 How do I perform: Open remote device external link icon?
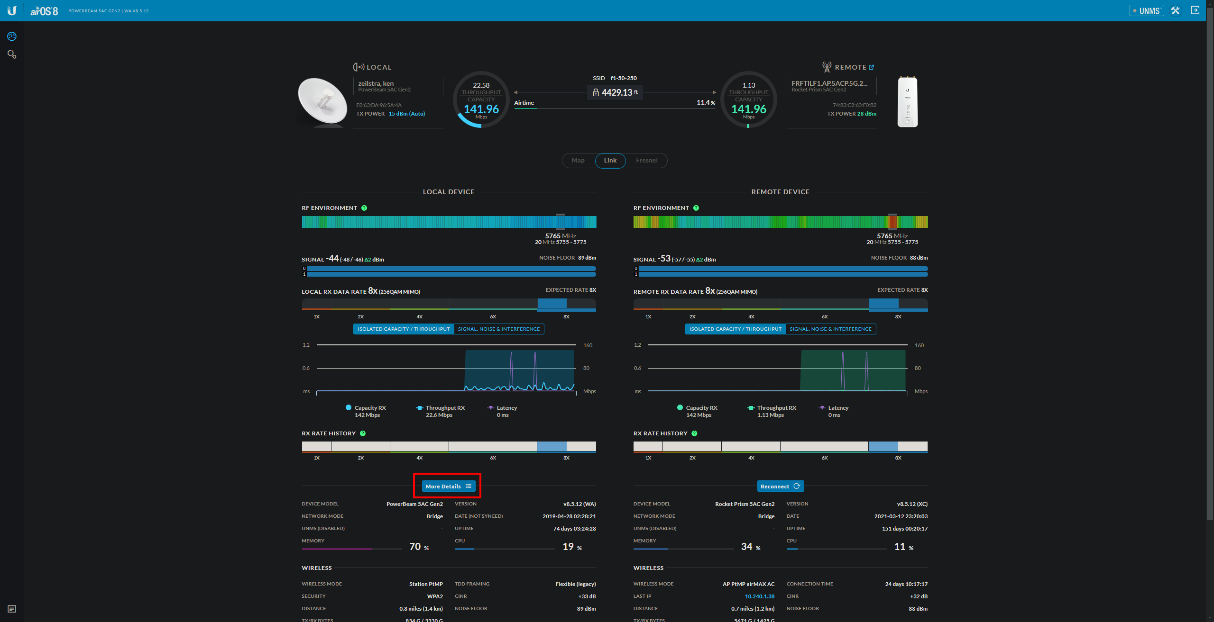871,67
